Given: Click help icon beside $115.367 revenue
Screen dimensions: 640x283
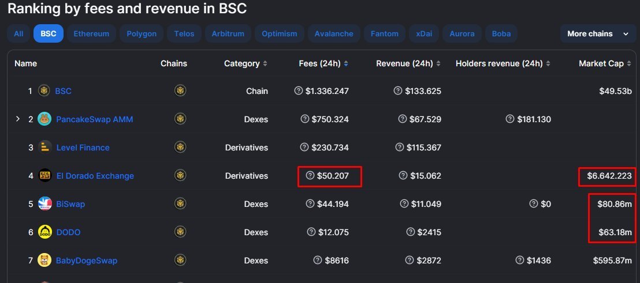Looking at the screenshot, I should pyautogui.click(x=400, y=147).
